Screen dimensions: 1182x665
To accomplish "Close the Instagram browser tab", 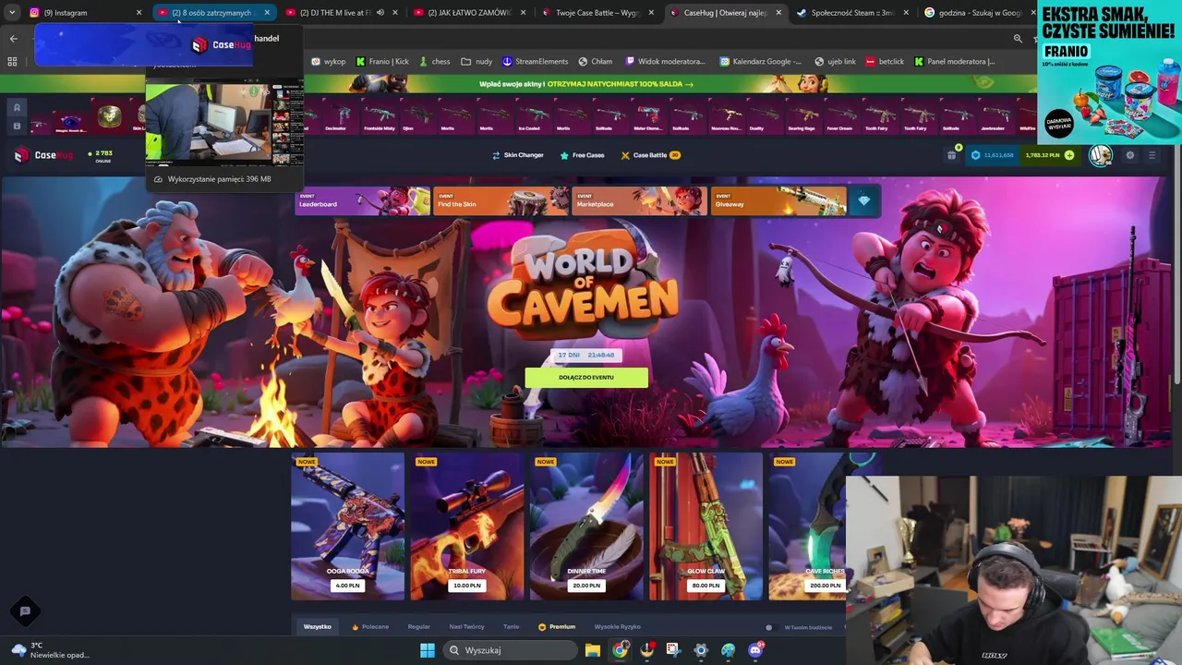I will (139, 13).
